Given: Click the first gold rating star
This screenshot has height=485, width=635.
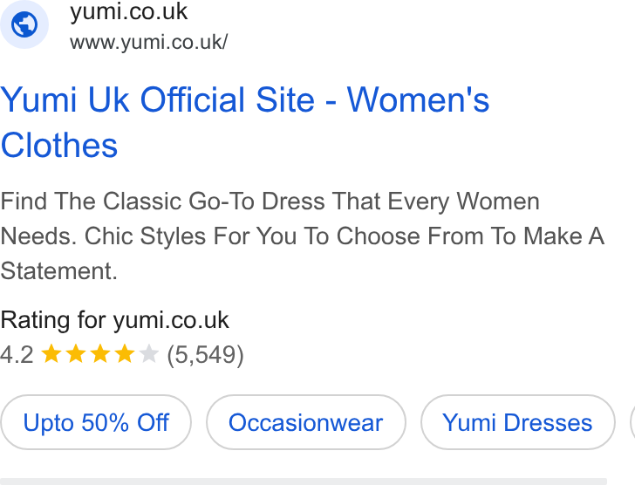Looking at the screenshot, I should (x=51, y=354).
